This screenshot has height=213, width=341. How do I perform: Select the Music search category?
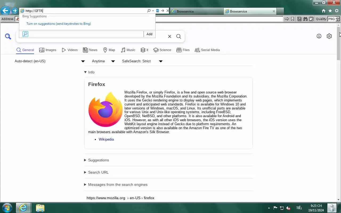point(128,50)
